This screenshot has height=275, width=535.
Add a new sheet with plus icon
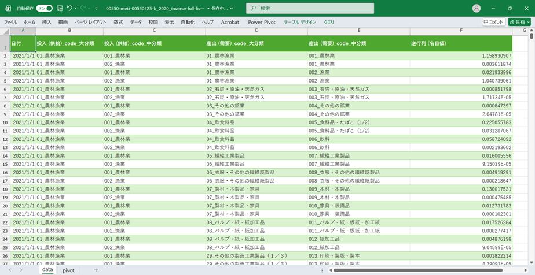(96, 270)
